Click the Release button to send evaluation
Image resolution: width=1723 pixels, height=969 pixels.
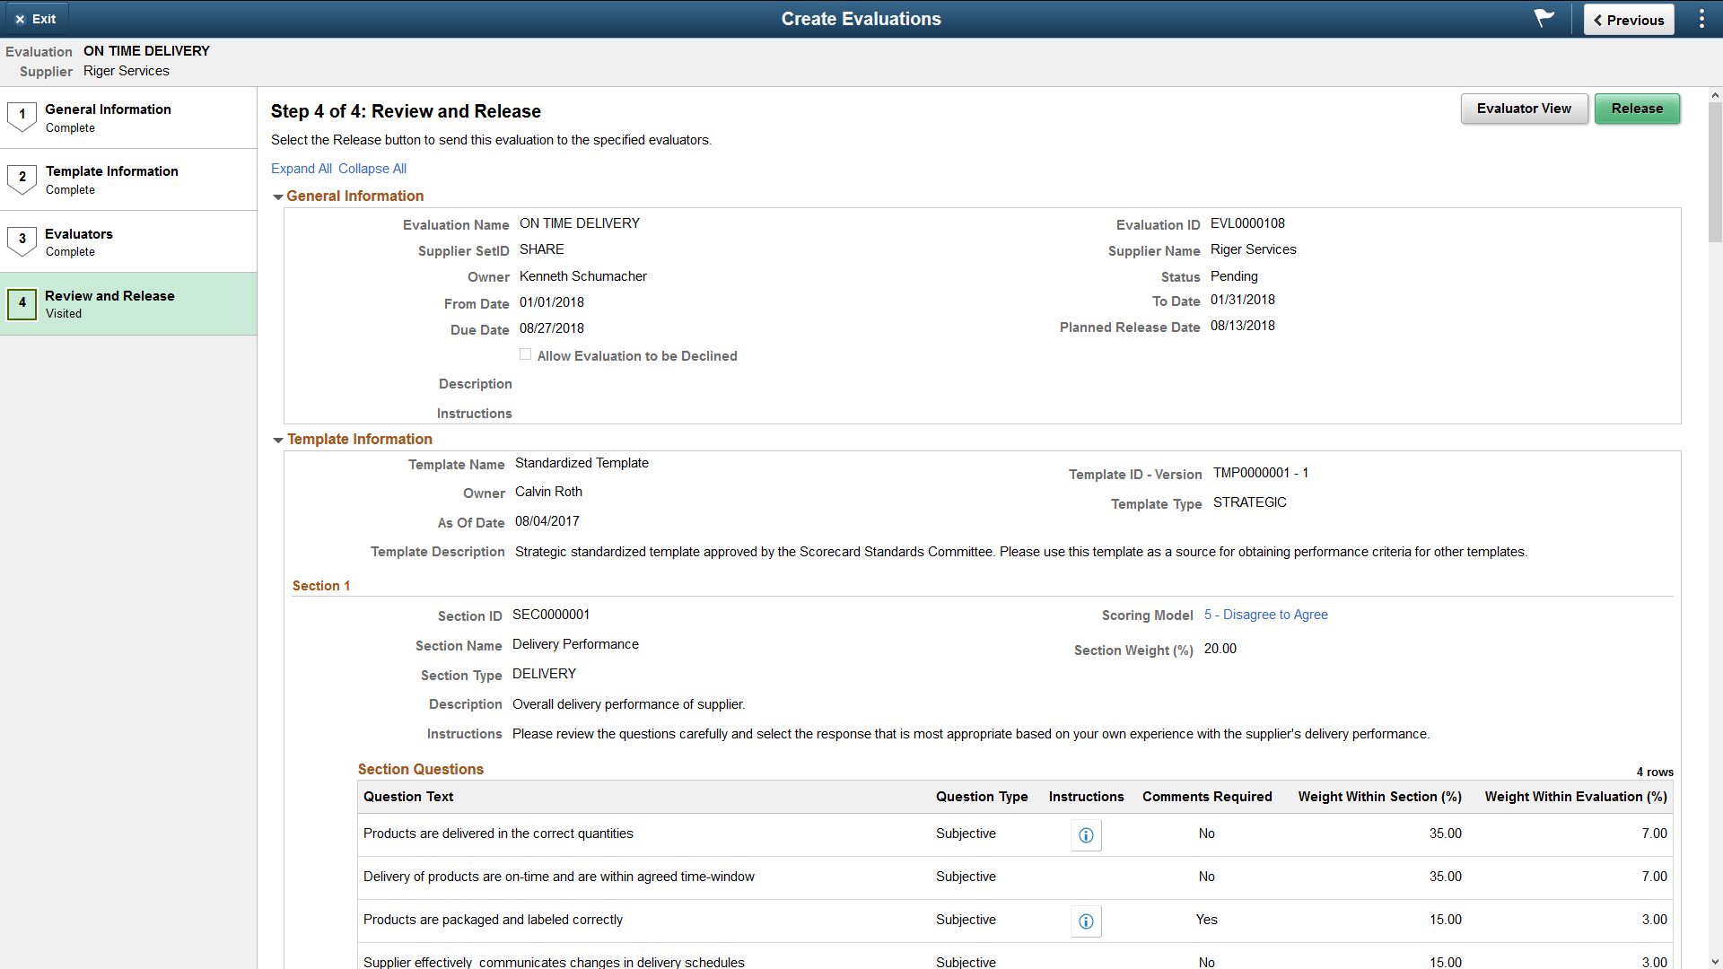click(x=1638, y=109)
